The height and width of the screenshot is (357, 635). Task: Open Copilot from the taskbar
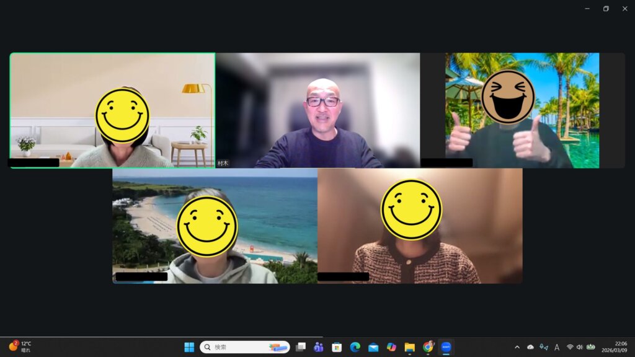[x=391, y=347]
